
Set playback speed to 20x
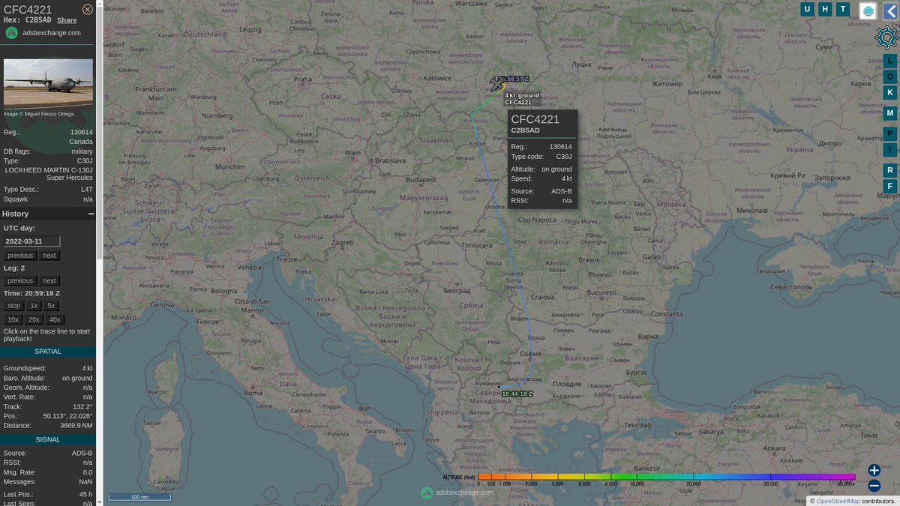coord(34,319)
